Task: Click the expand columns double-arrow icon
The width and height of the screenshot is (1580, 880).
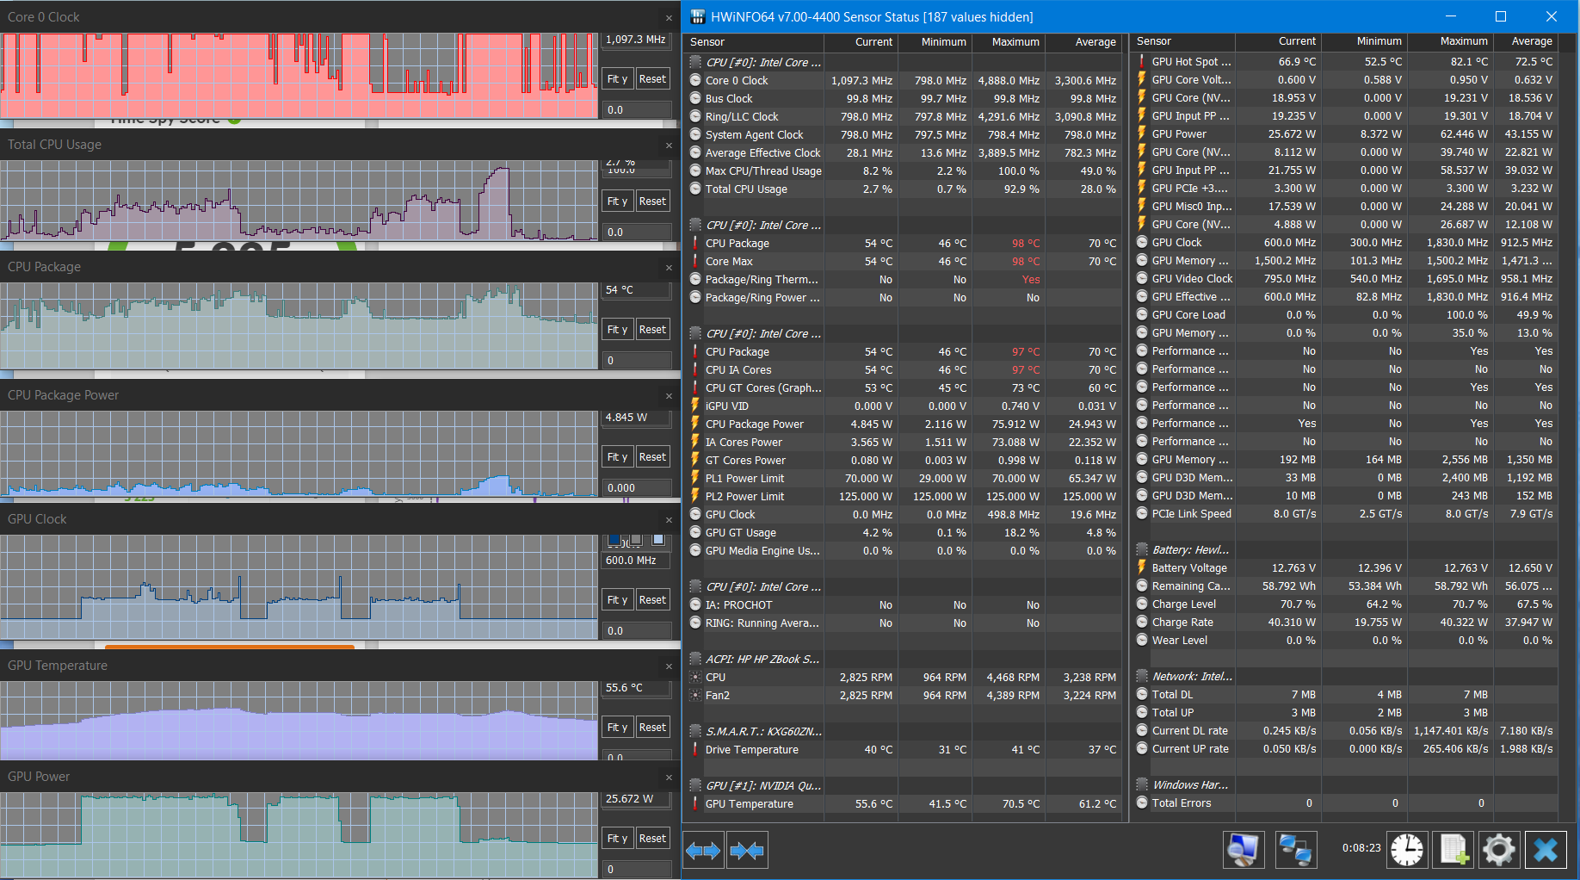Action: 703,851
